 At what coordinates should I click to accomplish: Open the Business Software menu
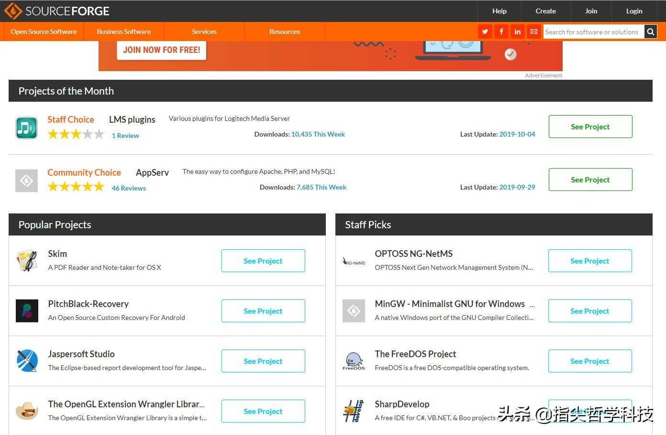coord(124,32)
